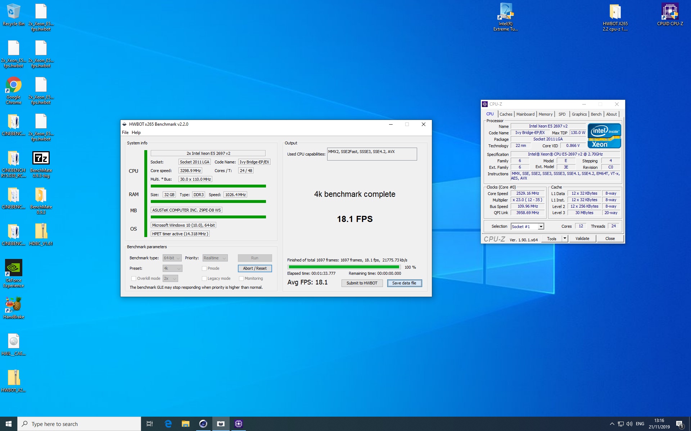Viewport: 691px width, 431px height.
Task: Open Microsoft Edge from the taskbar
Action: [x=168, y=424]
